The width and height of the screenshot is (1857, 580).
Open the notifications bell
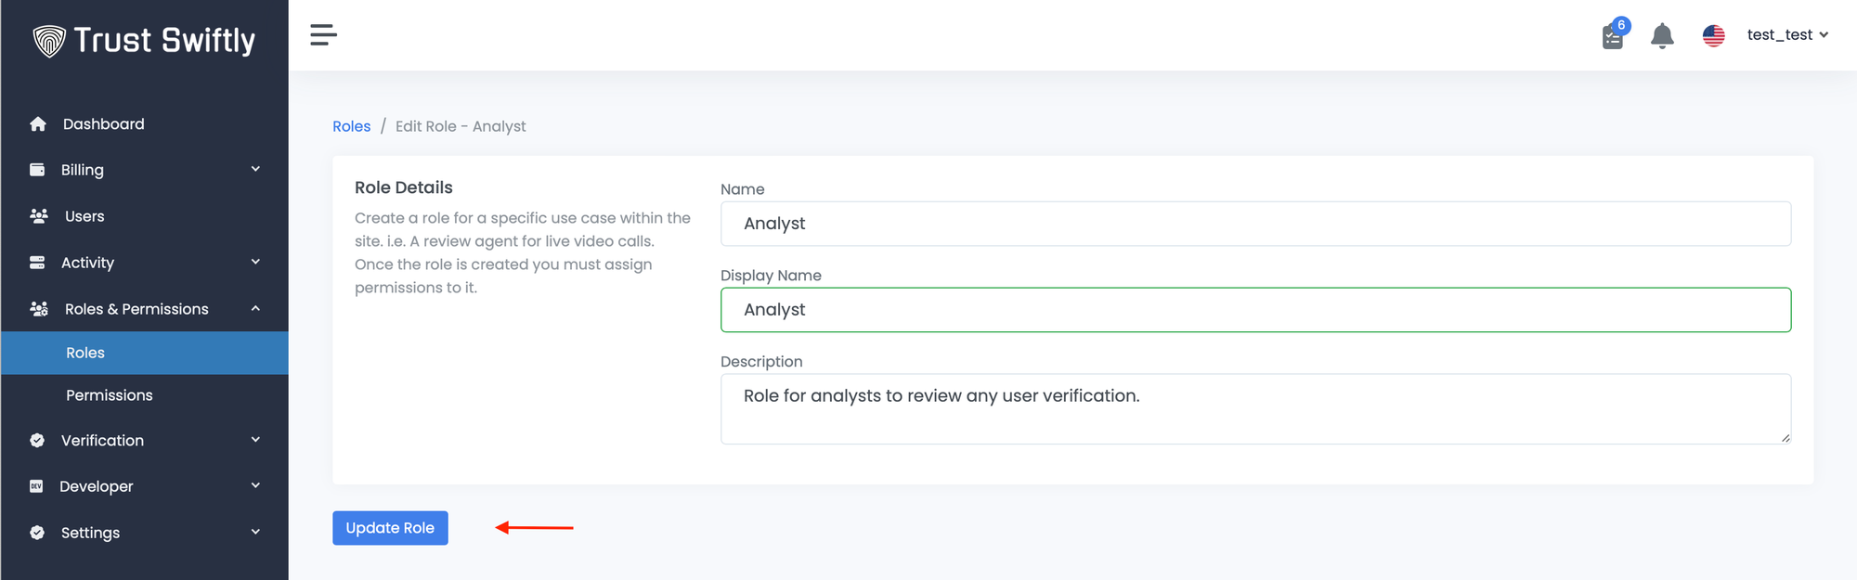[x=1662, y=36]
